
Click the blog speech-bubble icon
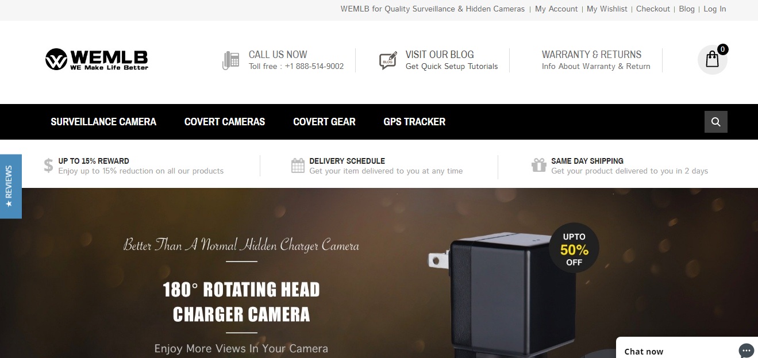(388, 60)
